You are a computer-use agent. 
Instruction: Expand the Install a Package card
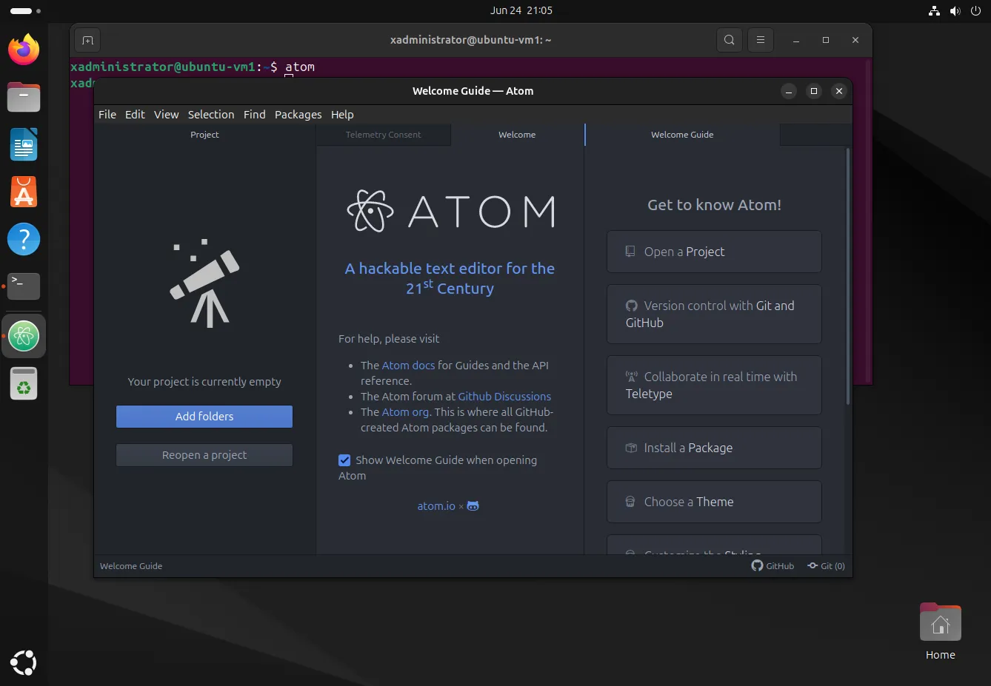click(714, 448)
